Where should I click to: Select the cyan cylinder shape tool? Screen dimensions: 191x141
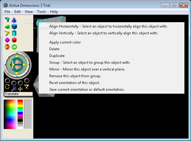(14, 33)
